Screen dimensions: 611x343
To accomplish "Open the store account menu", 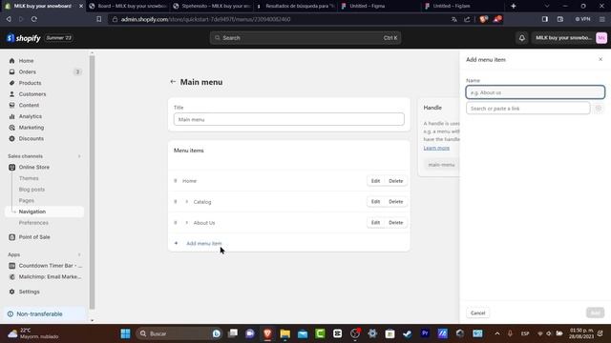I will [x=571, y=38].
